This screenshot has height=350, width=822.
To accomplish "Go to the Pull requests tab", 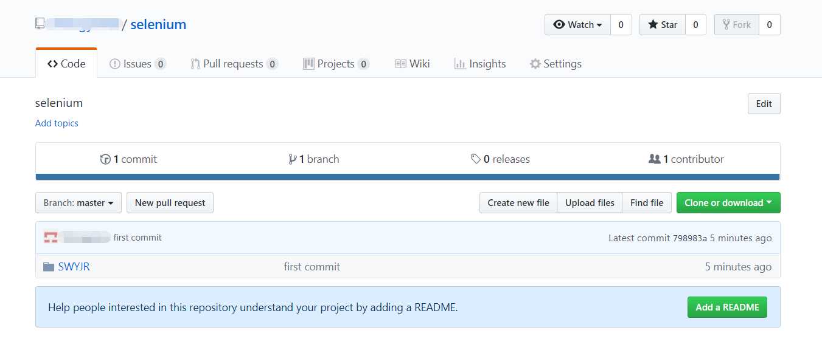I will 234,64.
